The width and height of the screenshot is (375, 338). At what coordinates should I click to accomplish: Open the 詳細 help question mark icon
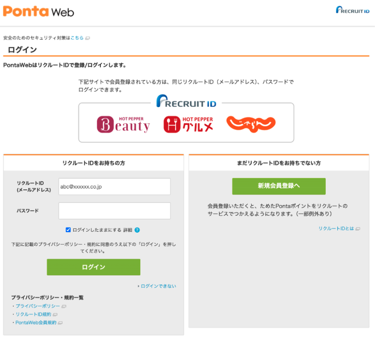tap(137, 230)
